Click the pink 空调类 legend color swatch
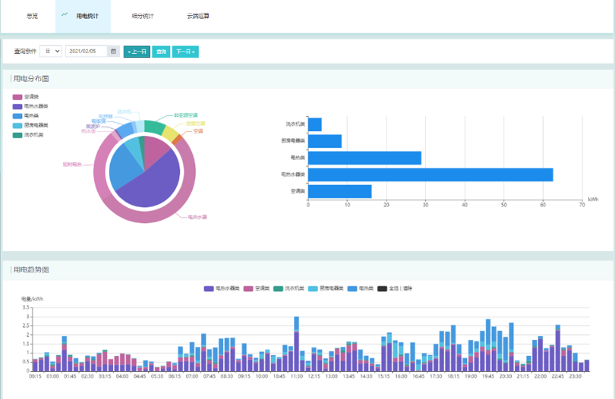Viewport: 615px width, 399px height. [17, 97]
